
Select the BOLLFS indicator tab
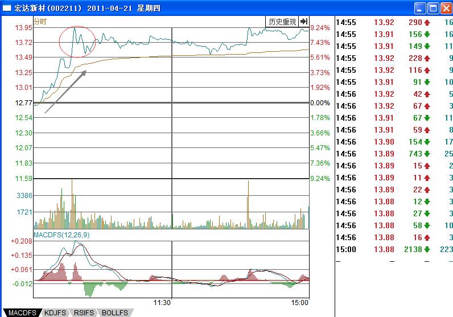(x=115, y=312)
